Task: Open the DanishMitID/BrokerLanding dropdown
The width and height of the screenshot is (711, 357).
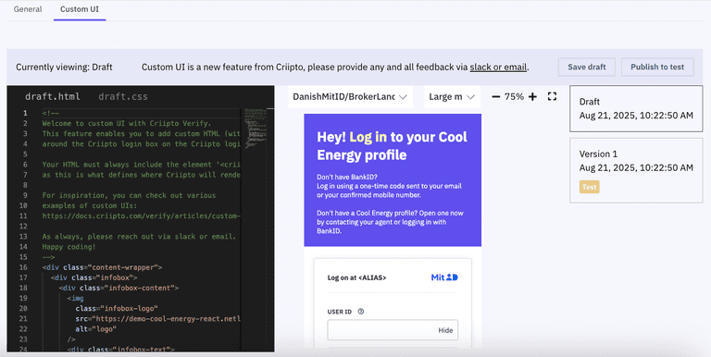Action: [x=350, y=97]
